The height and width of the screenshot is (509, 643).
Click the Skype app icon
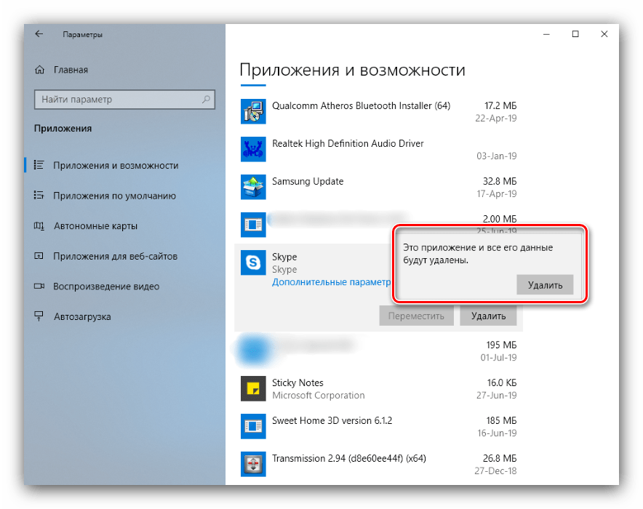click(253, 263)
